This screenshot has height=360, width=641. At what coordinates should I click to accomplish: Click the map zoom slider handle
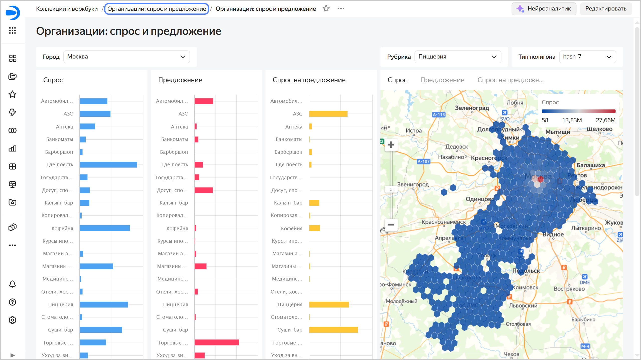391,189
